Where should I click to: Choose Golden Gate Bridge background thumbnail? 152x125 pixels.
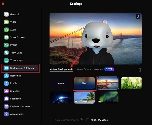[108, 83]
